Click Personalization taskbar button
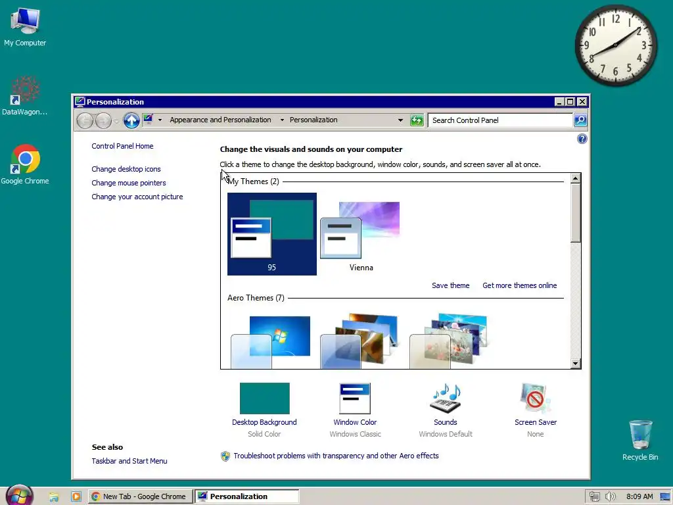This screenshot has height=505, width=673. pos(247,496)
